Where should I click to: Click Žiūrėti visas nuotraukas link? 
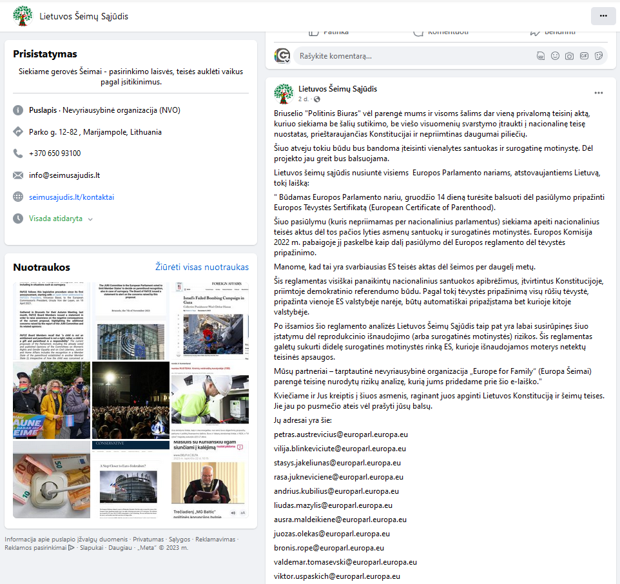coord(202,267)
